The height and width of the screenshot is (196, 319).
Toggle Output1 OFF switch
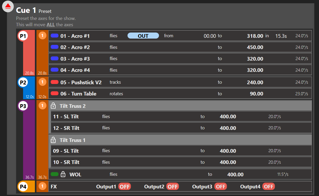click(x=125, y=187)
